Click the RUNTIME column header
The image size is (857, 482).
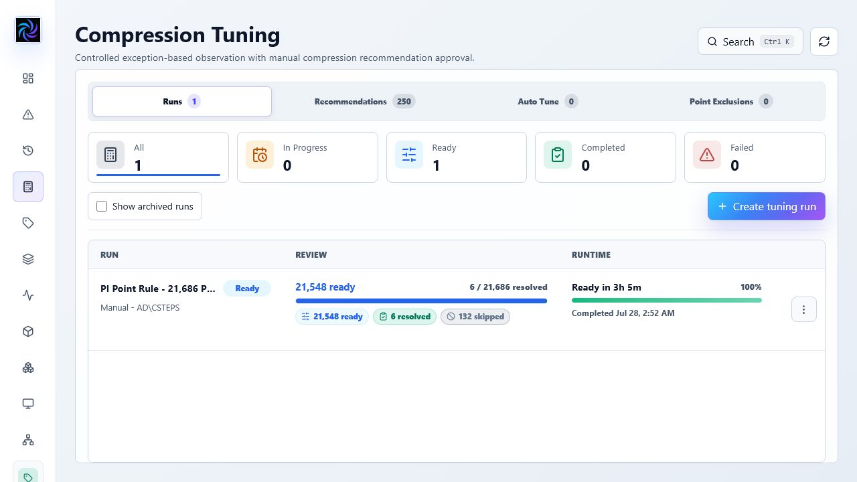591,255
